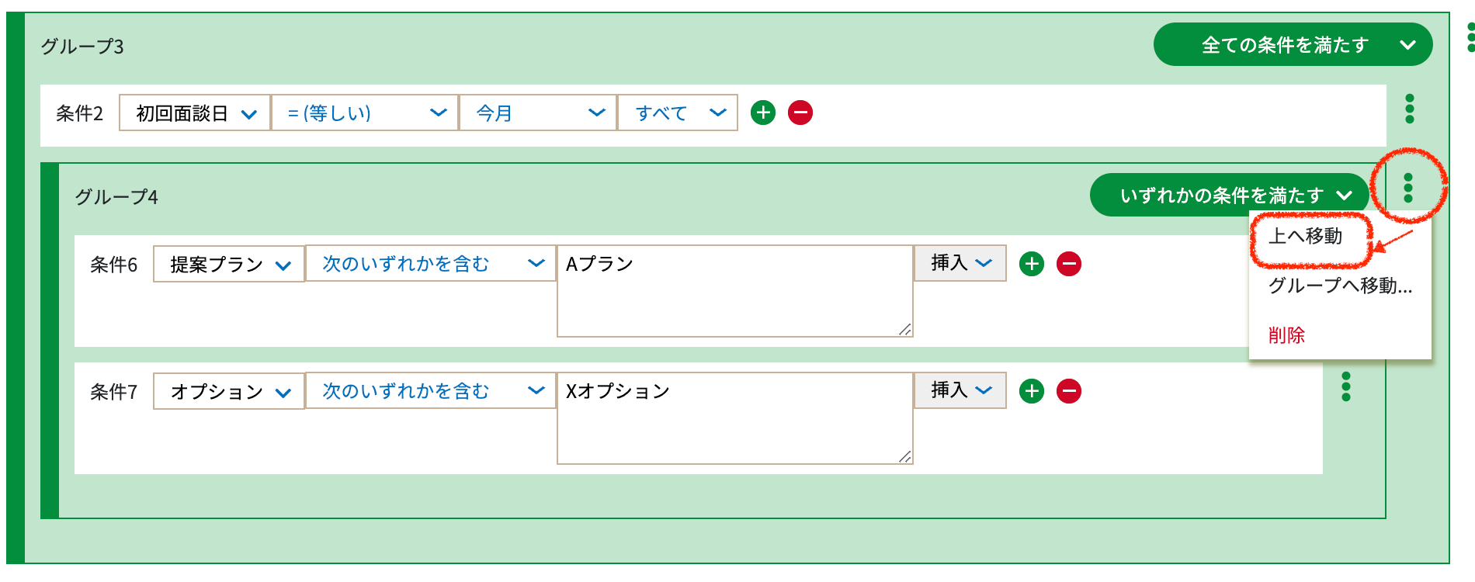
Task: Open three-dot menu for 条件7 row
Action: point(1346,386)
